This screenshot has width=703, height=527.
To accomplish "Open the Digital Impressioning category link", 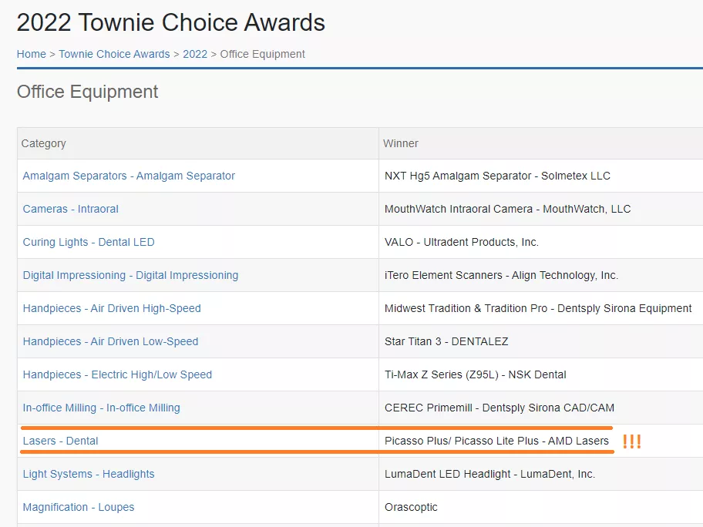I will click(x=130, y=275).
